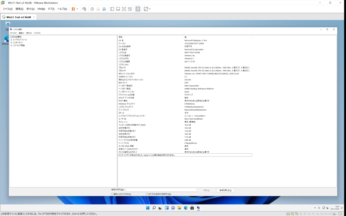Click the revert to snapshot icon
The width and height of the screenshot is (346, 216).
click(x=98, y=9)
